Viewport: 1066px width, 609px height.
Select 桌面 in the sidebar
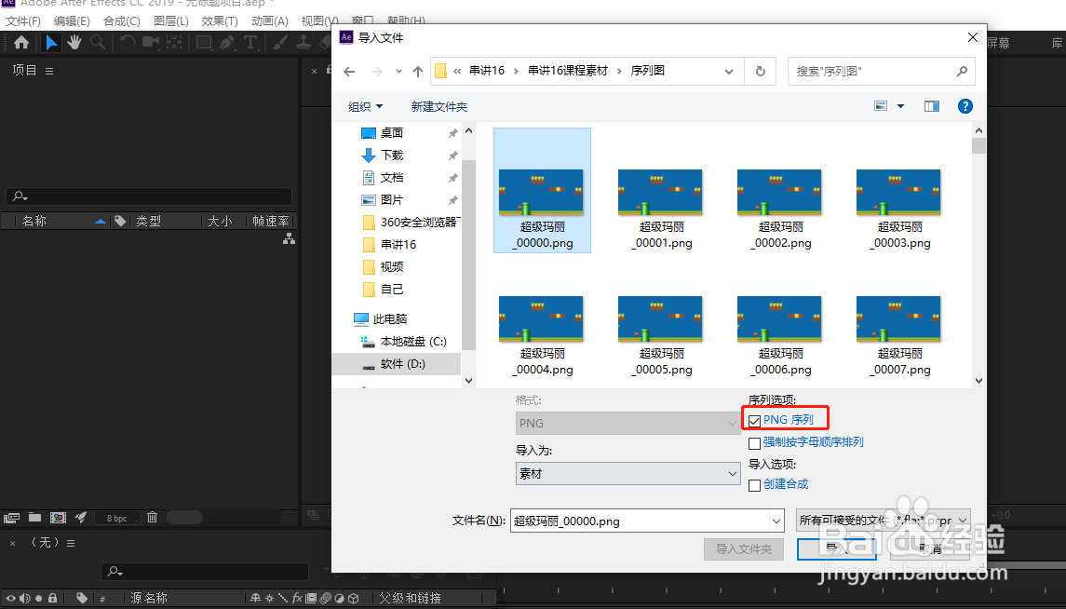pos(392,132)
